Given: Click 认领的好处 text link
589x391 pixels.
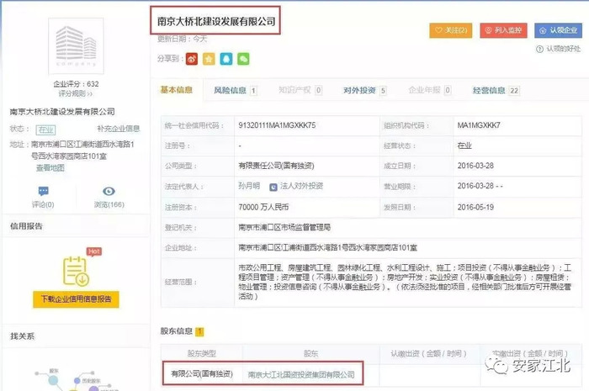Looking at the screenshot, I should pos(563,49).
